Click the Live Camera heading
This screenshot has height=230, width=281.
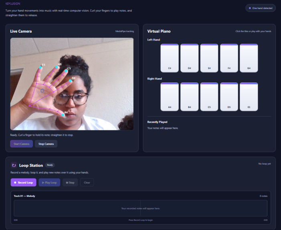coord(21,31)
